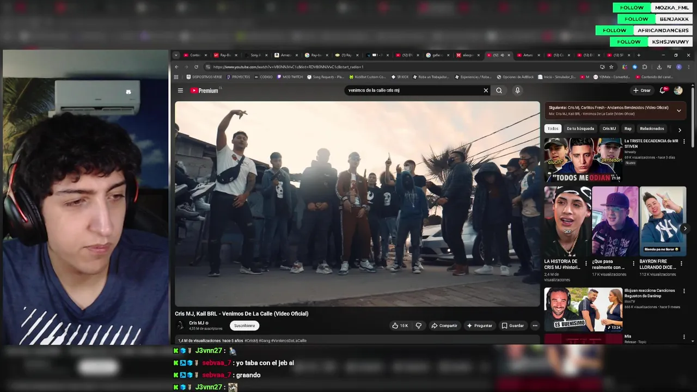Open options for Illojuan reacciona video
697x392 pixels.
(x=684, y=291)
